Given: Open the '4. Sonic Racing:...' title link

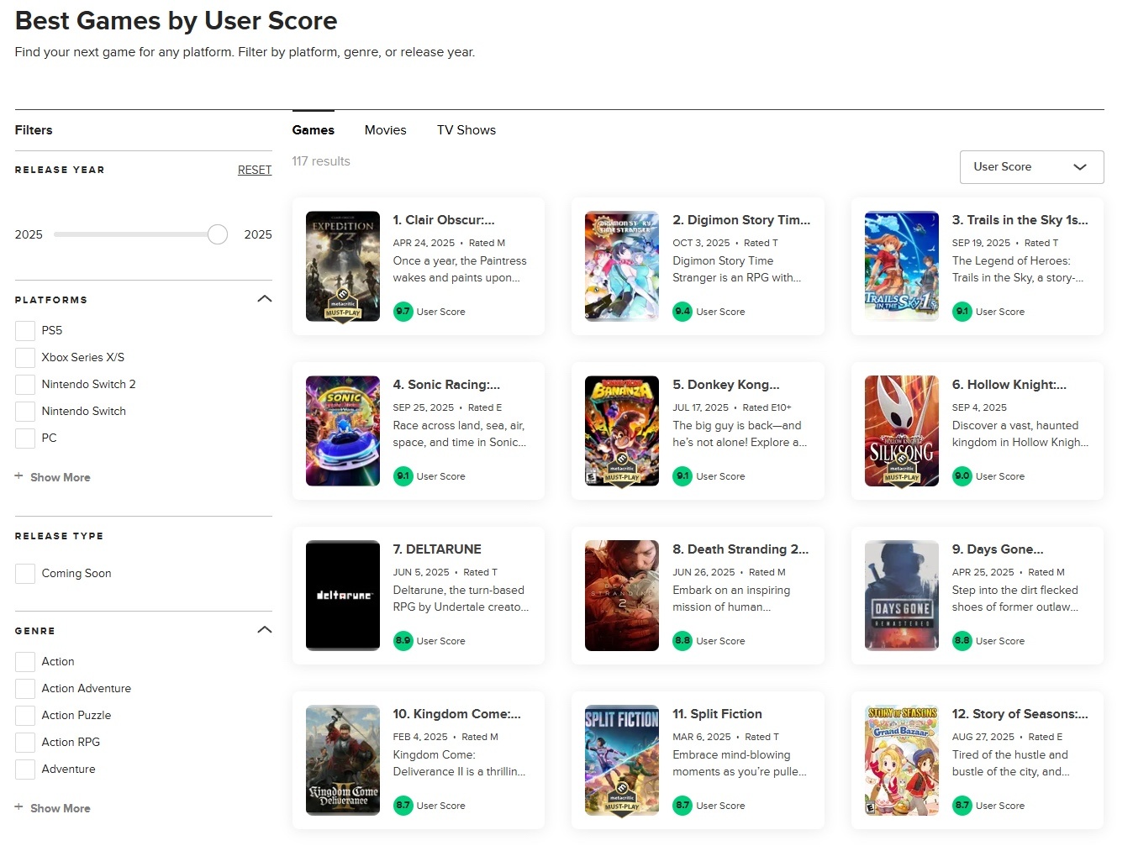Looking at the screenshot, I should [x=446, y=385].
